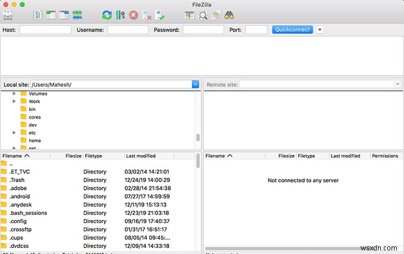Select the .bash_sessions directory row
This screenshot has height=254, width=404.
[98, 213]
